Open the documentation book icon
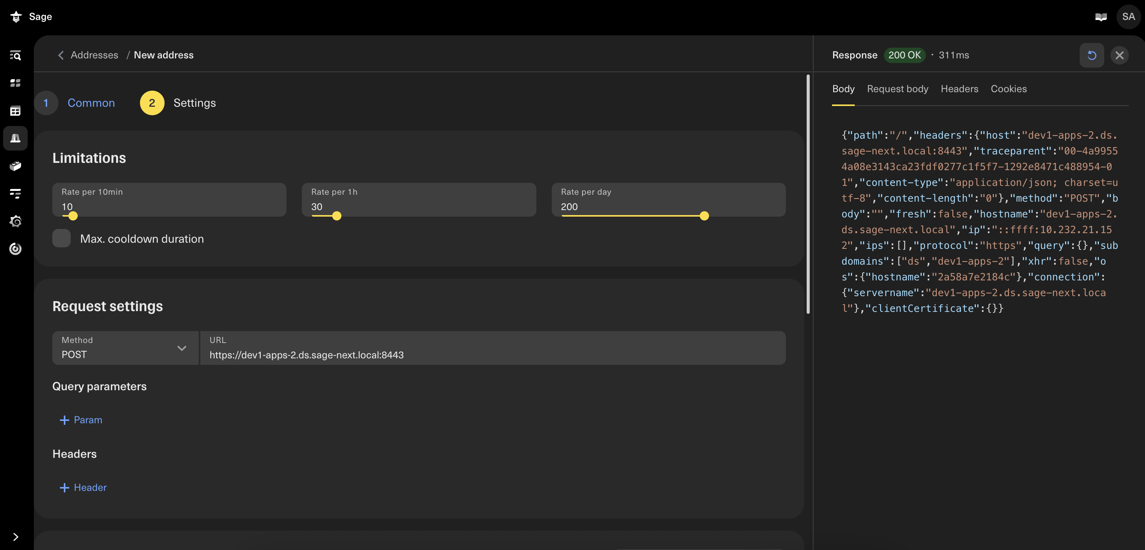 [x=1101, y=17]
